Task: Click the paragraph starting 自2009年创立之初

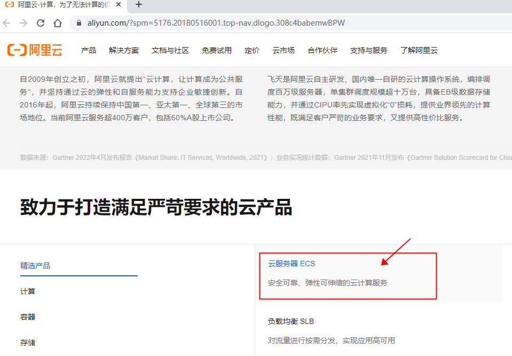Action: 131,98
